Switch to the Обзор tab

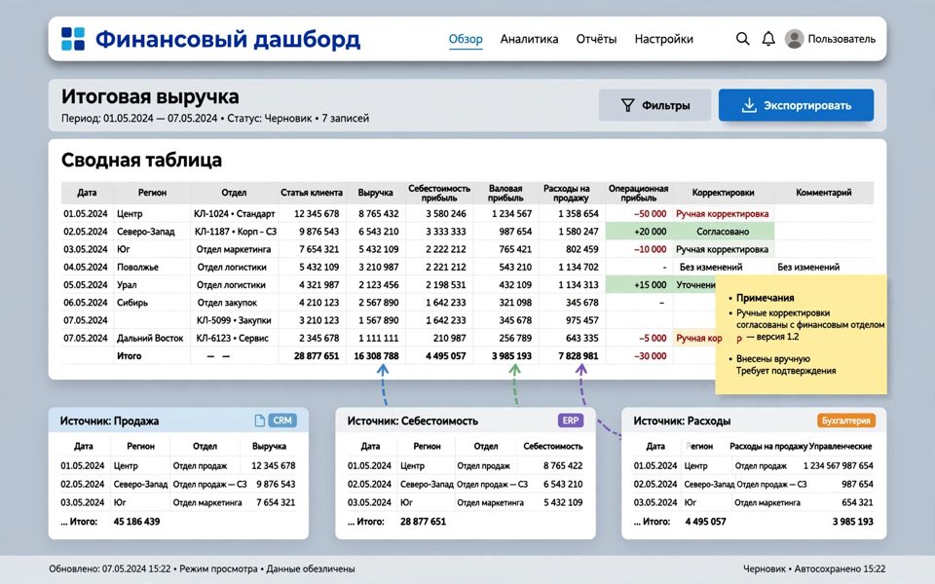(466, 39)
